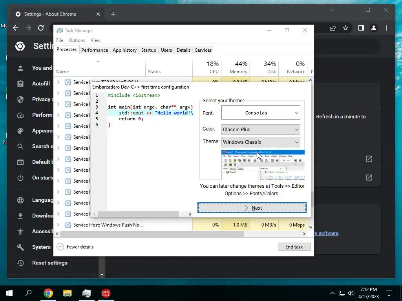Open Task Manager File menu

pos(60,40)
